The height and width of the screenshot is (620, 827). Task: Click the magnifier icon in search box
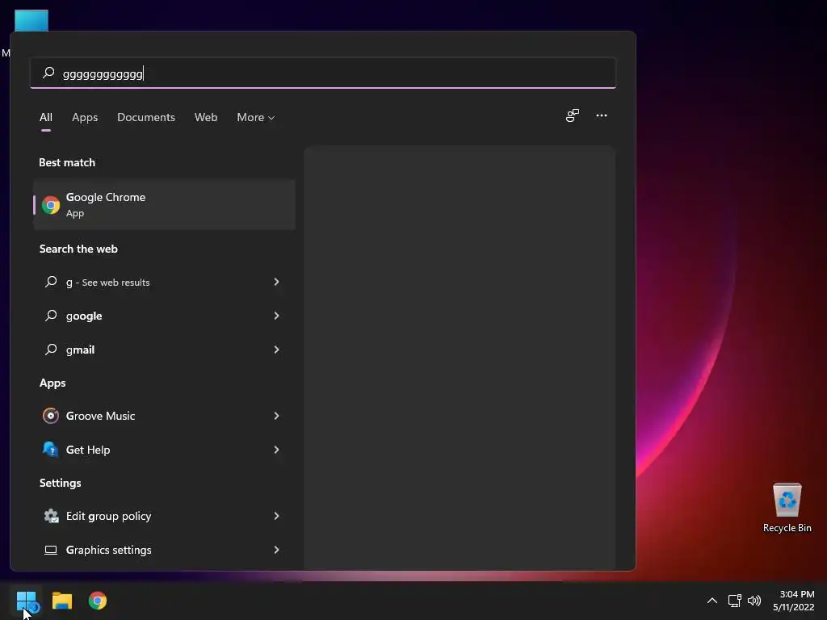[x=48, y=73]
